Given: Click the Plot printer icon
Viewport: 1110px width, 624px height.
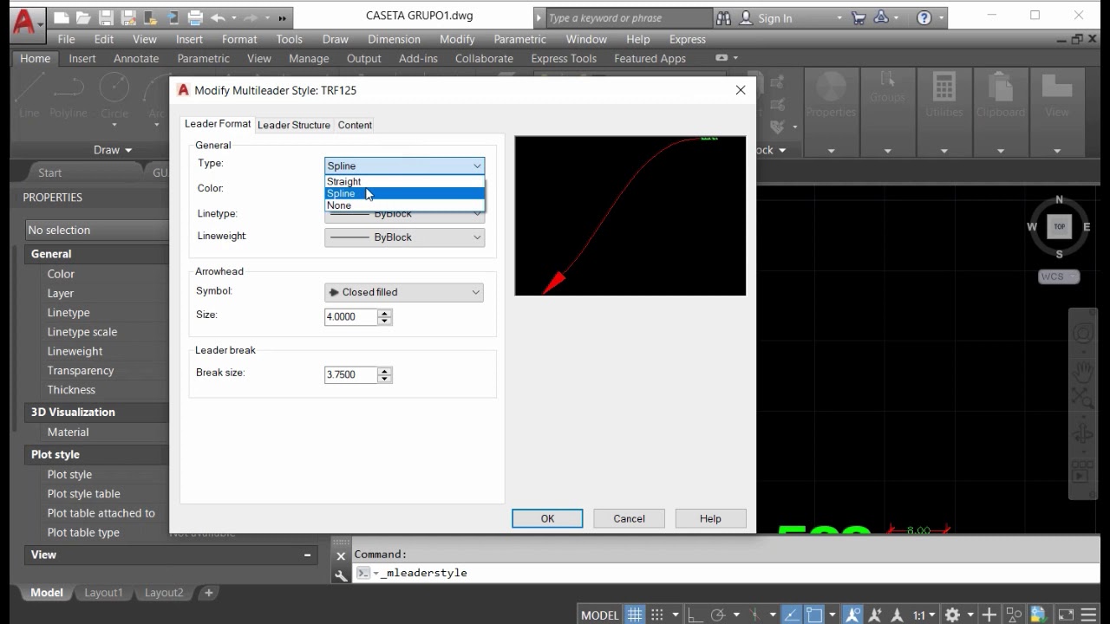Looking at the screenshot, I should pos(196,17).
